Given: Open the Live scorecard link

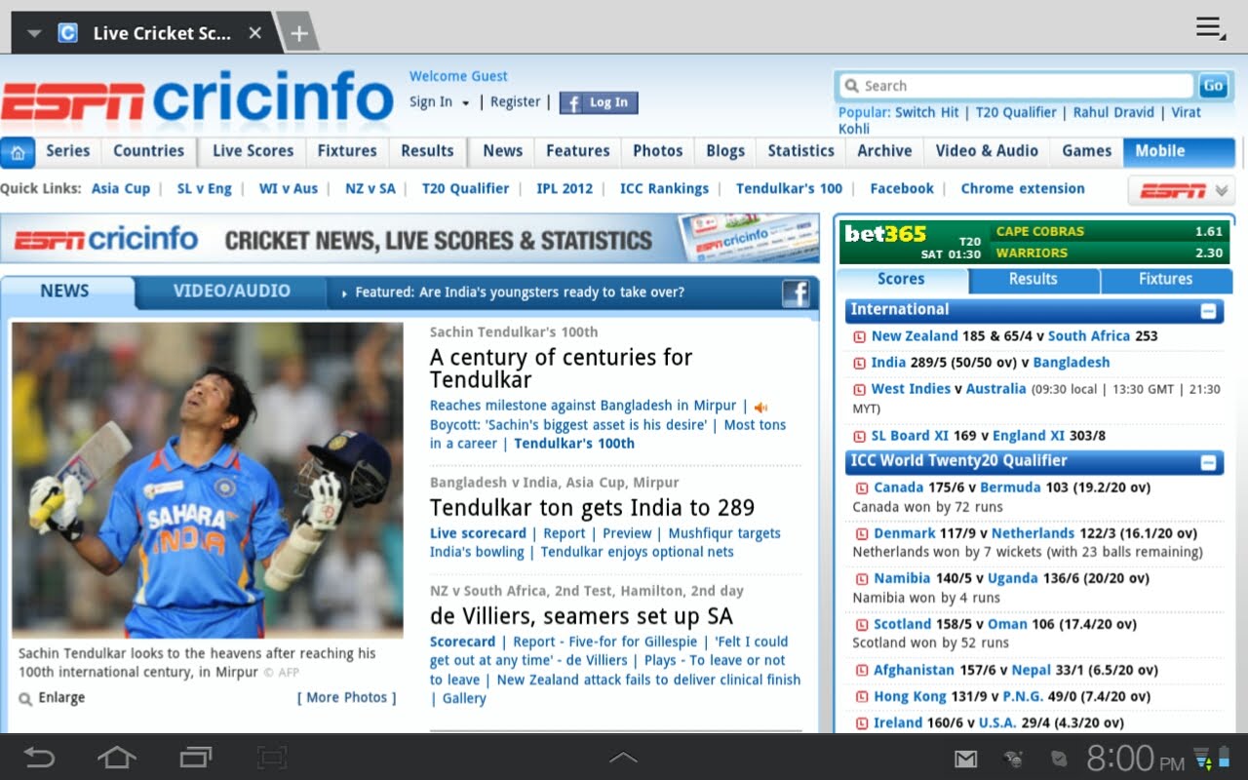Looking at the screenshot, I should [x=478, y=533].
